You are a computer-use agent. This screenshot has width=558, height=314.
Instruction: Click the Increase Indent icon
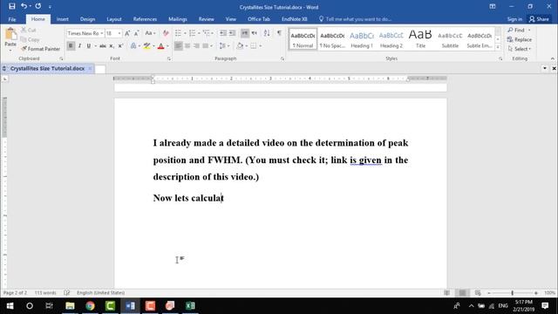232,33
